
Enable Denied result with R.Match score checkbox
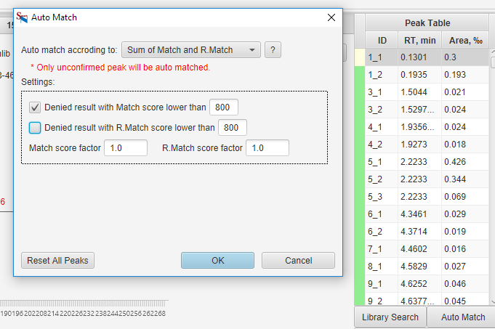pos(35,128)
